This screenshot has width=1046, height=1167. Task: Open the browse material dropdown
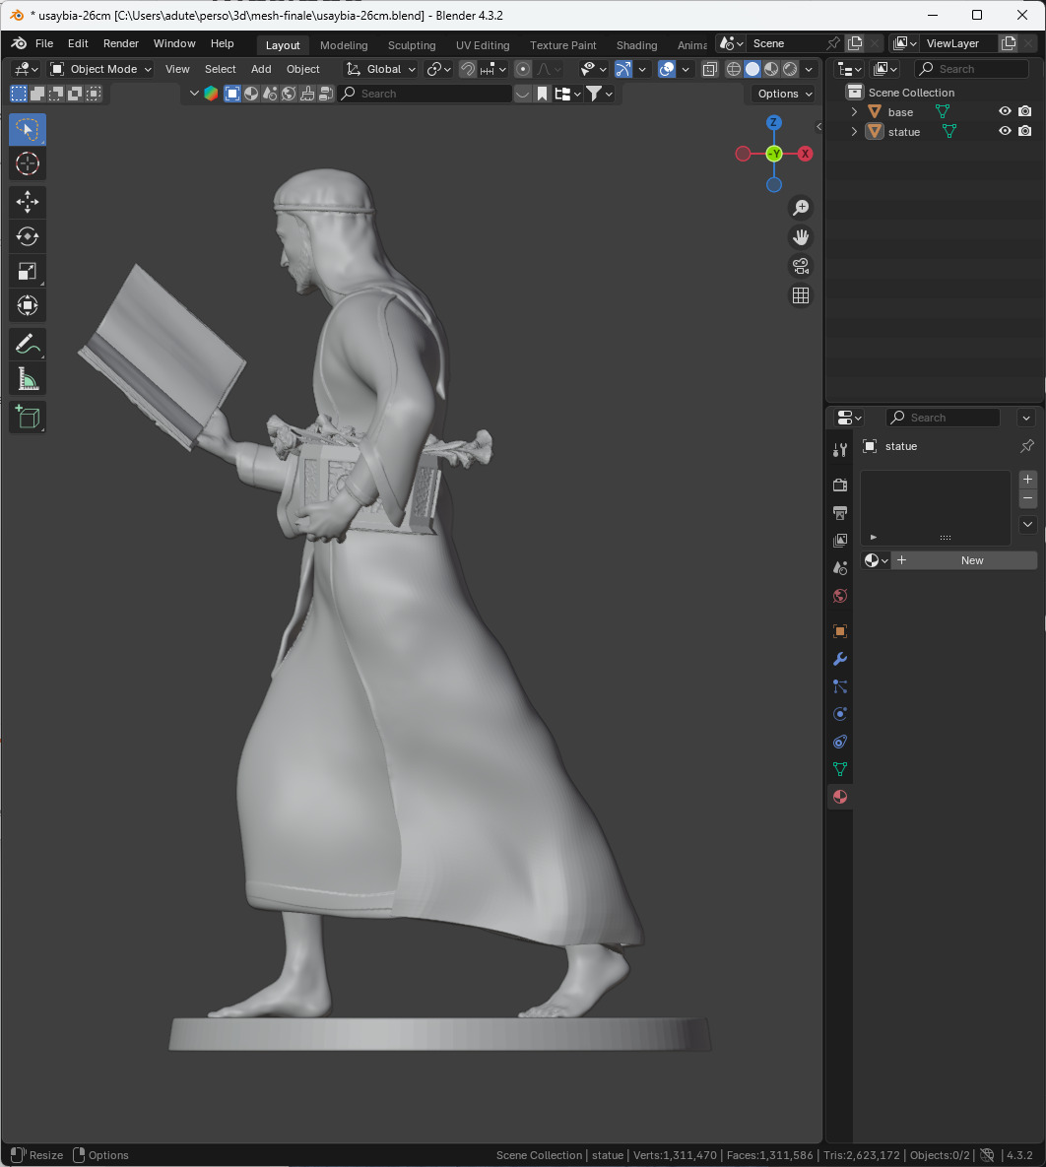[x=876, y=560]
